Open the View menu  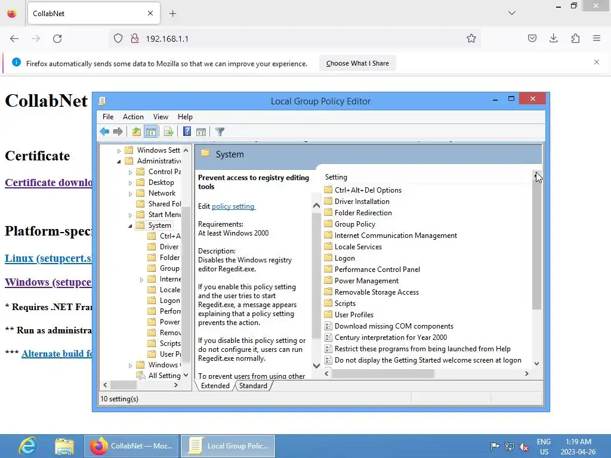(161, 117)
